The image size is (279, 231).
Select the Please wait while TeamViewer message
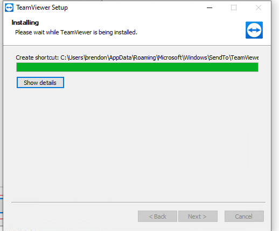76,32
